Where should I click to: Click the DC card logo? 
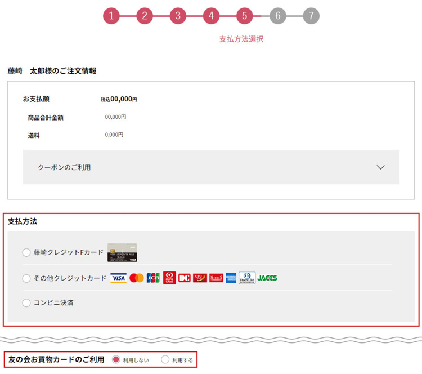pyautogui.click(x=185, y=278)
